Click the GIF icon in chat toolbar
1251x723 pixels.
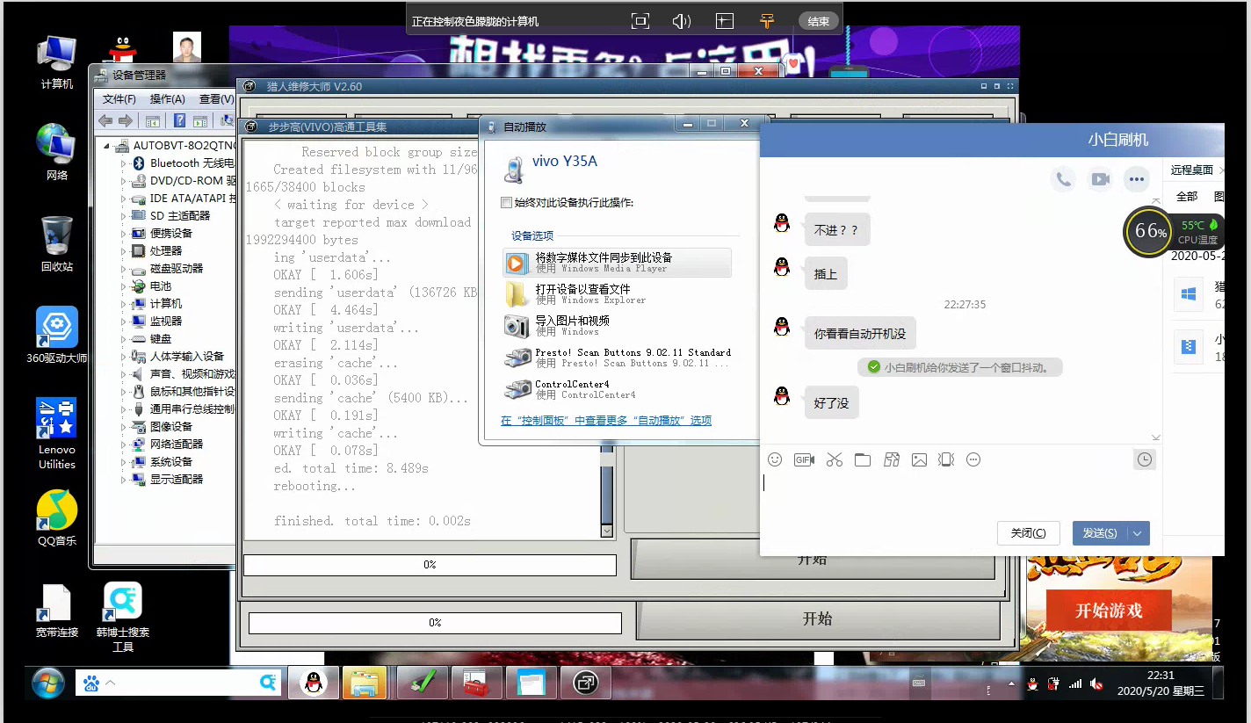pyautogui.click(x=804, y=459)
